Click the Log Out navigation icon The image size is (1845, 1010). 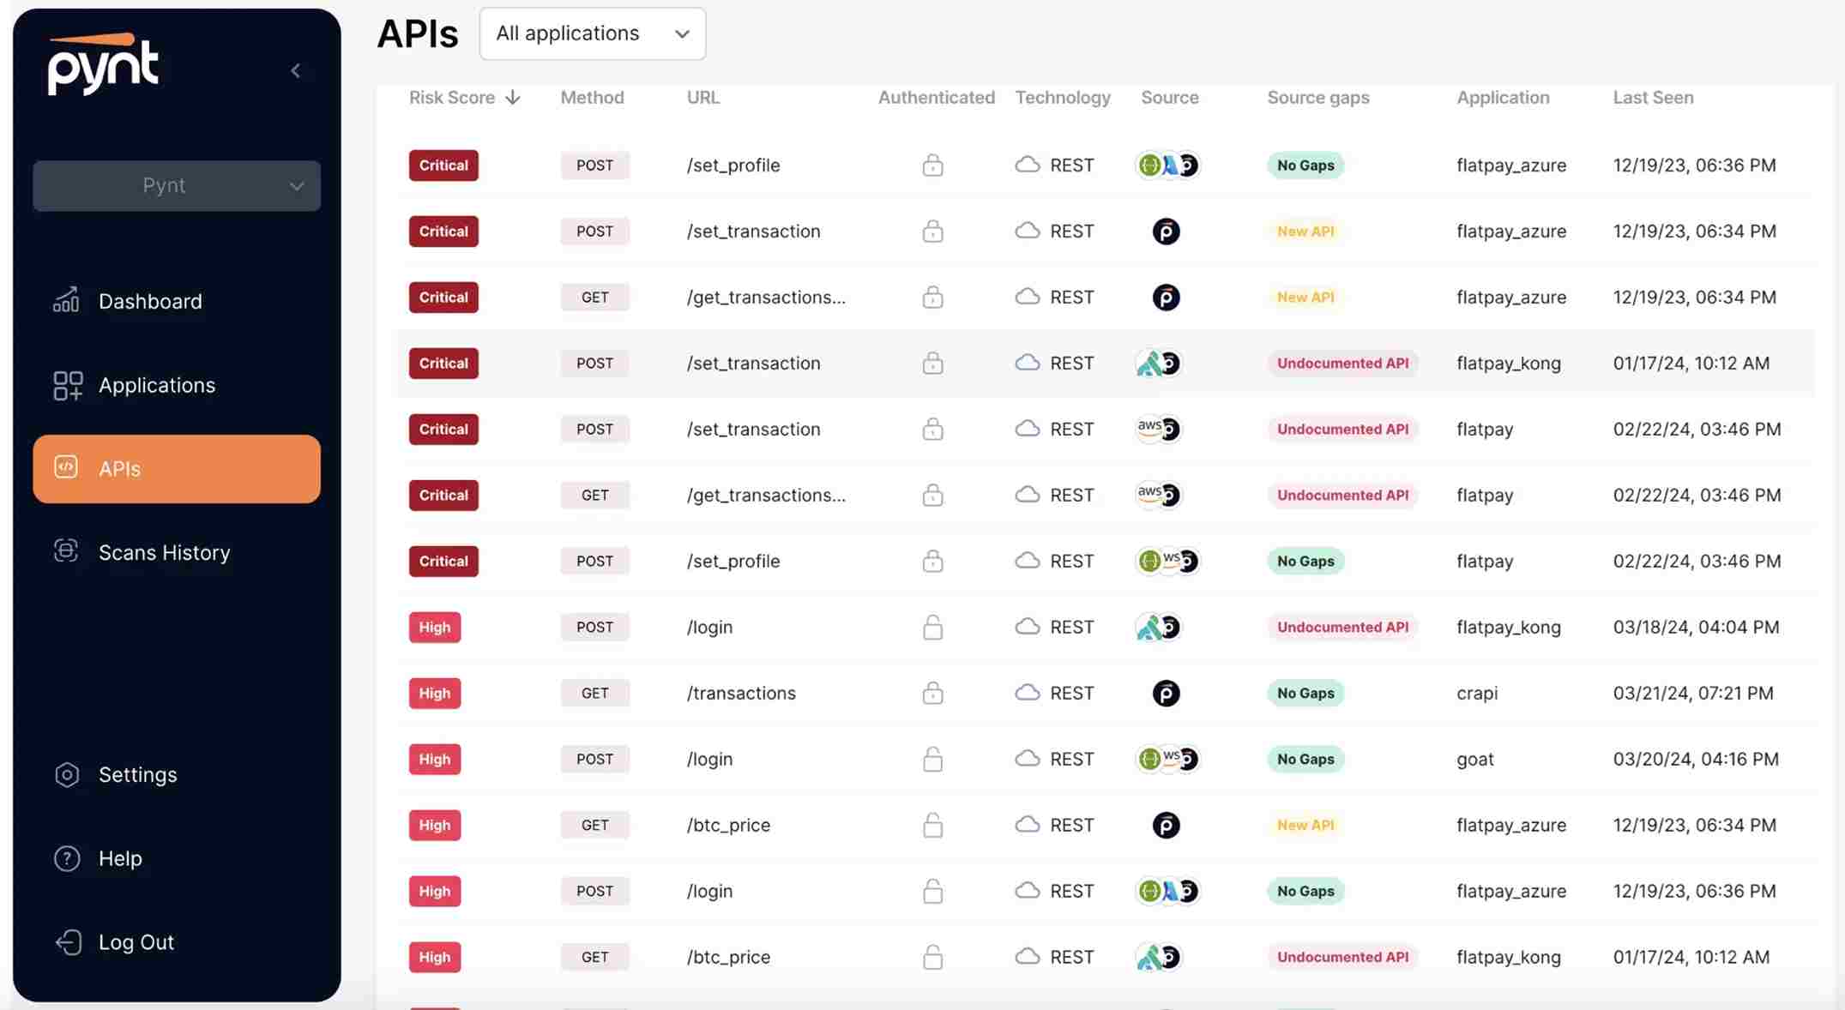[66, 941]
